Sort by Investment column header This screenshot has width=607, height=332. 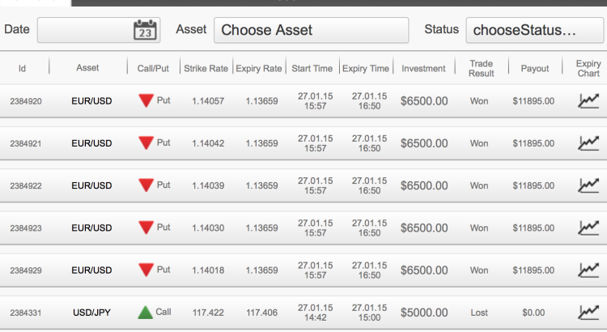point(423,69)
